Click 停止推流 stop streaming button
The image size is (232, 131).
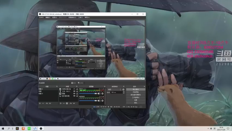click(x=135, y=89)
